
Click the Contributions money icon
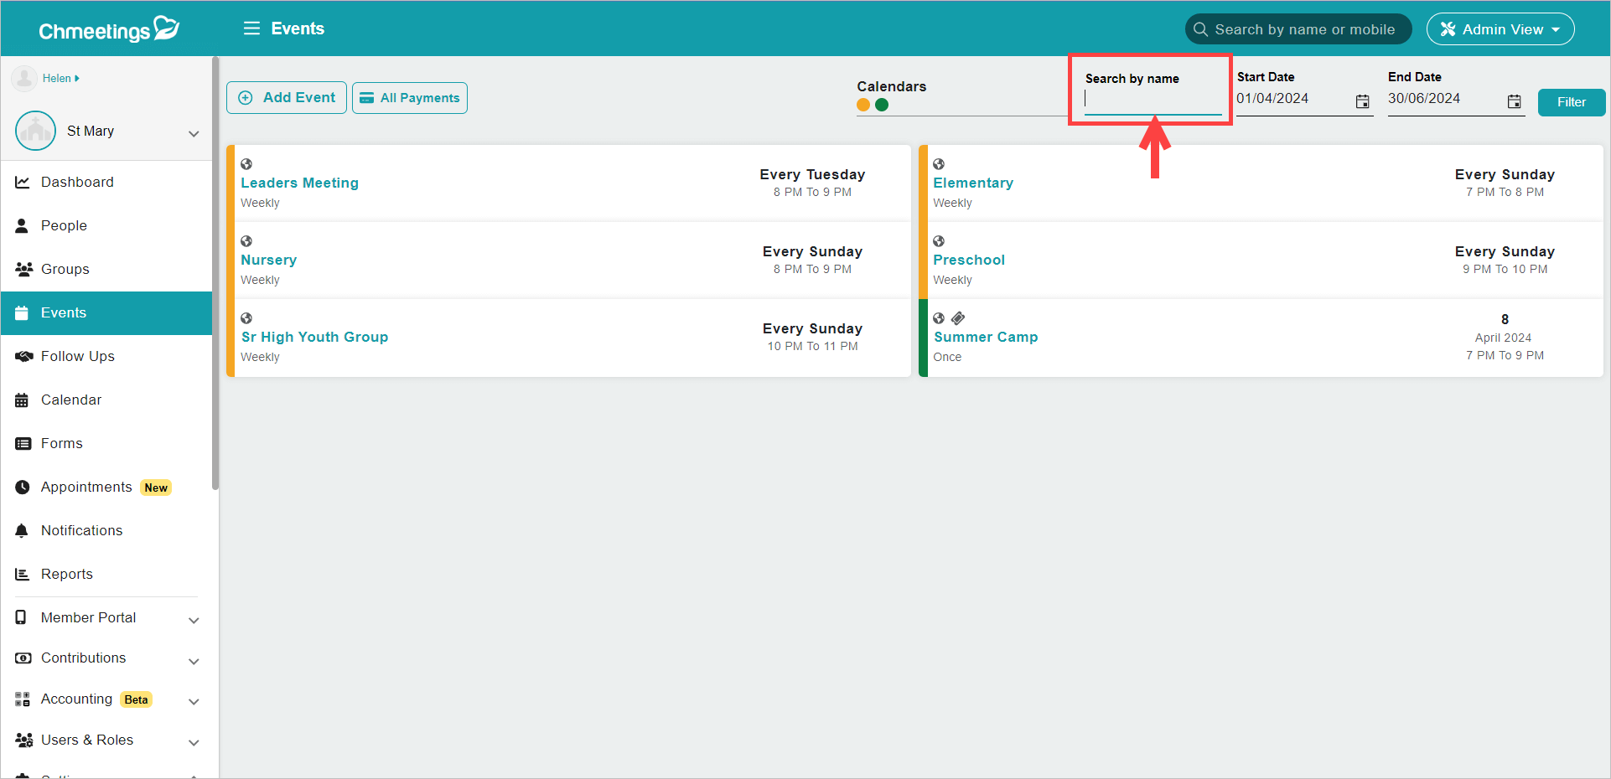tap(23, 658)
